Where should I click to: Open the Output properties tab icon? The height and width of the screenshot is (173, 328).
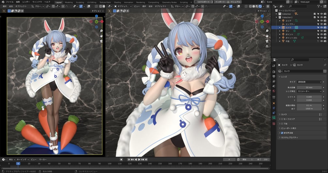pos(274,77)
